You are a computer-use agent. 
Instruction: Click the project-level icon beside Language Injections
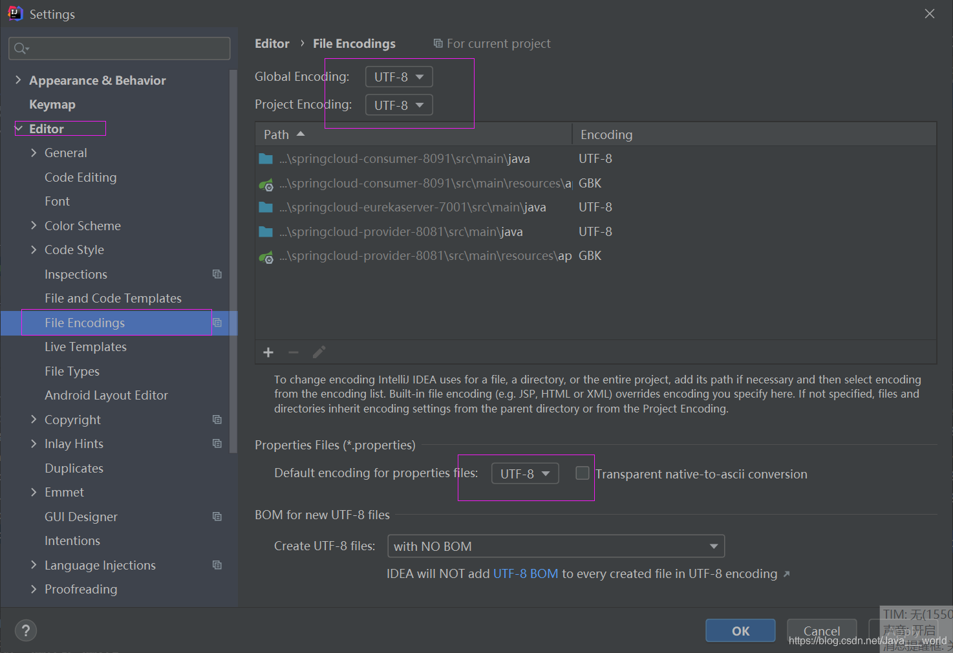(x=217, y=565)
